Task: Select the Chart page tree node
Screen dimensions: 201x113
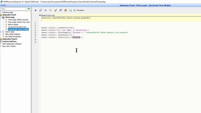Action: 10,17
